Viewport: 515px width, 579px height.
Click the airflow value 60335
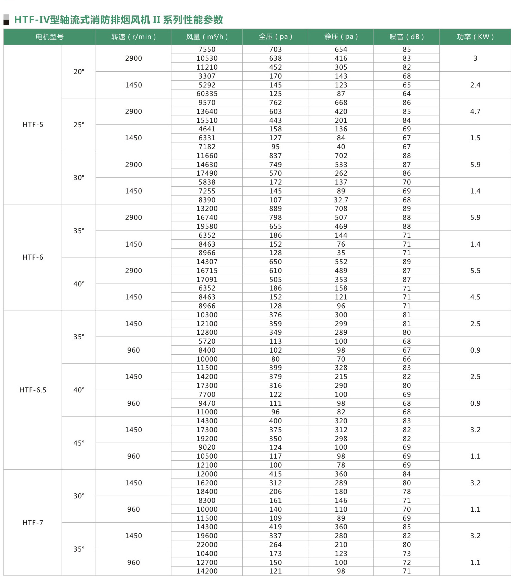click(x=207, y=94)
